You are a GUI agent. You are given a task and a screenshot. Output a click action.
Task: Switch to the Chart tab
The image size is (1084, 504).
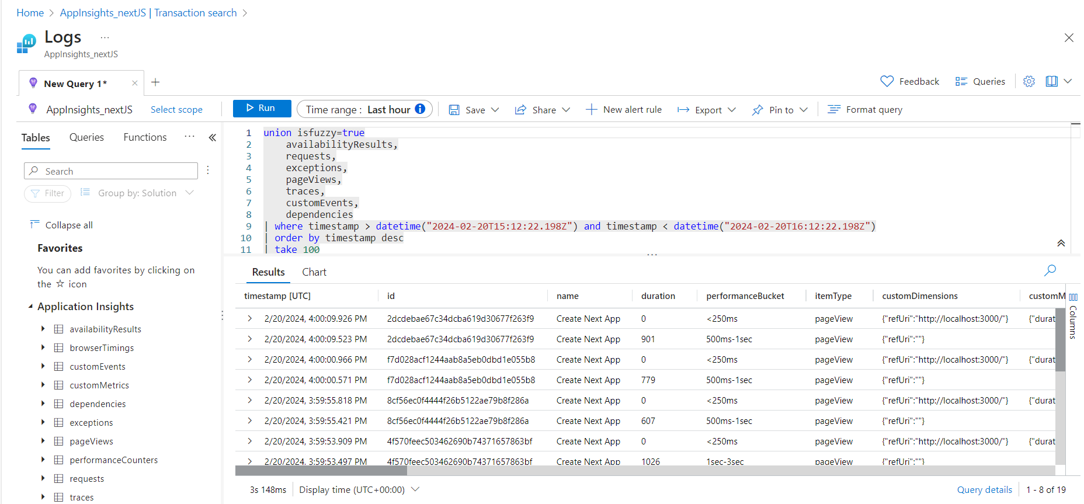(314, 272)
